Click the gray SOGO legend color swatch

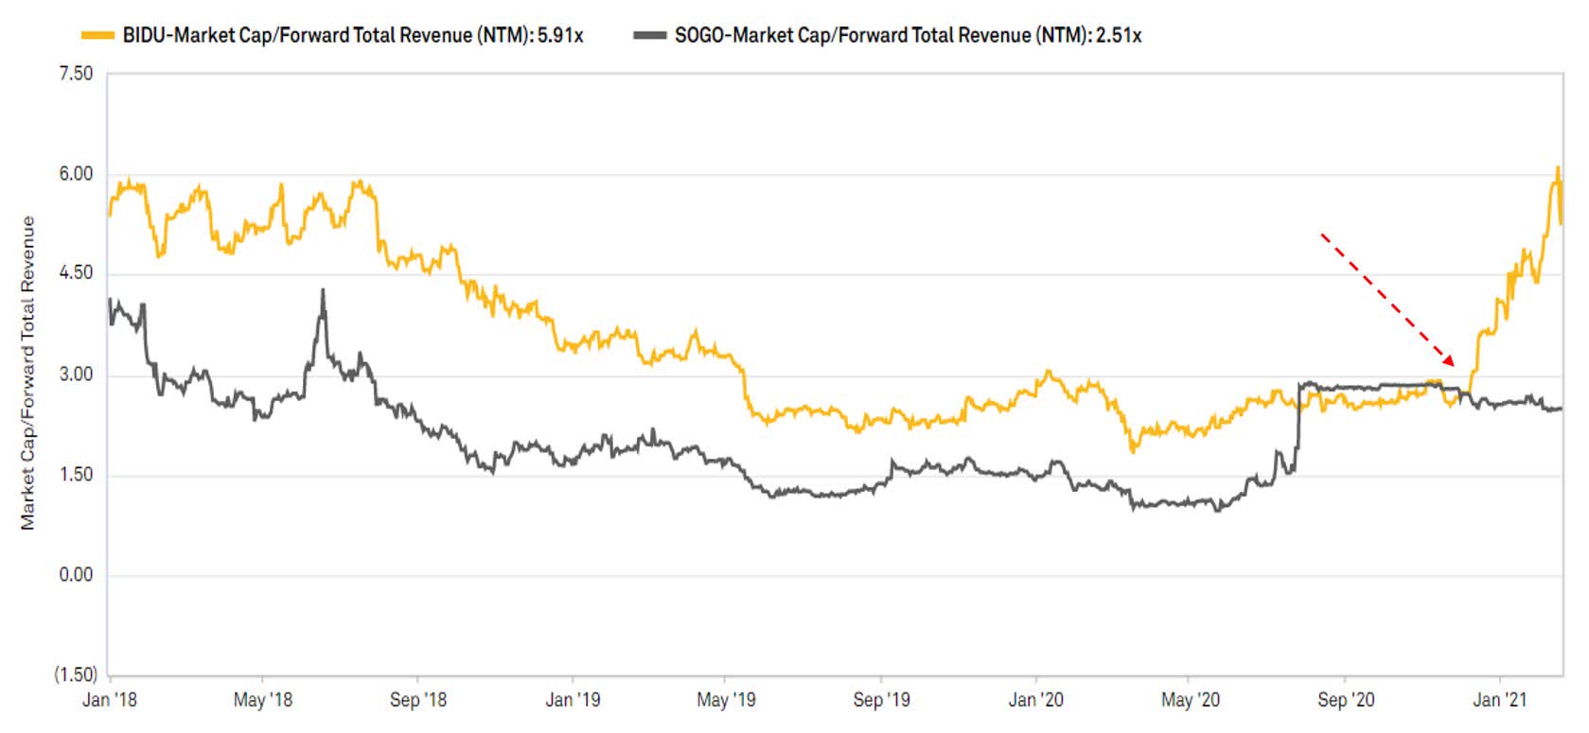point(651,36)
